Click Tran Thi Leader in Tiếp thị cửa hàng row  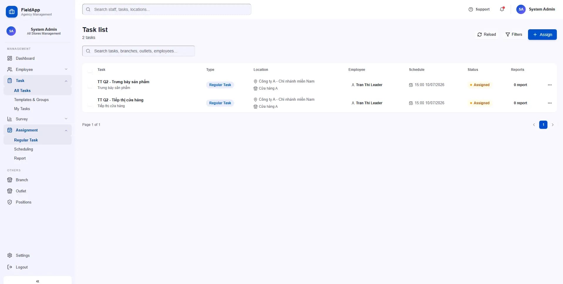369,103
